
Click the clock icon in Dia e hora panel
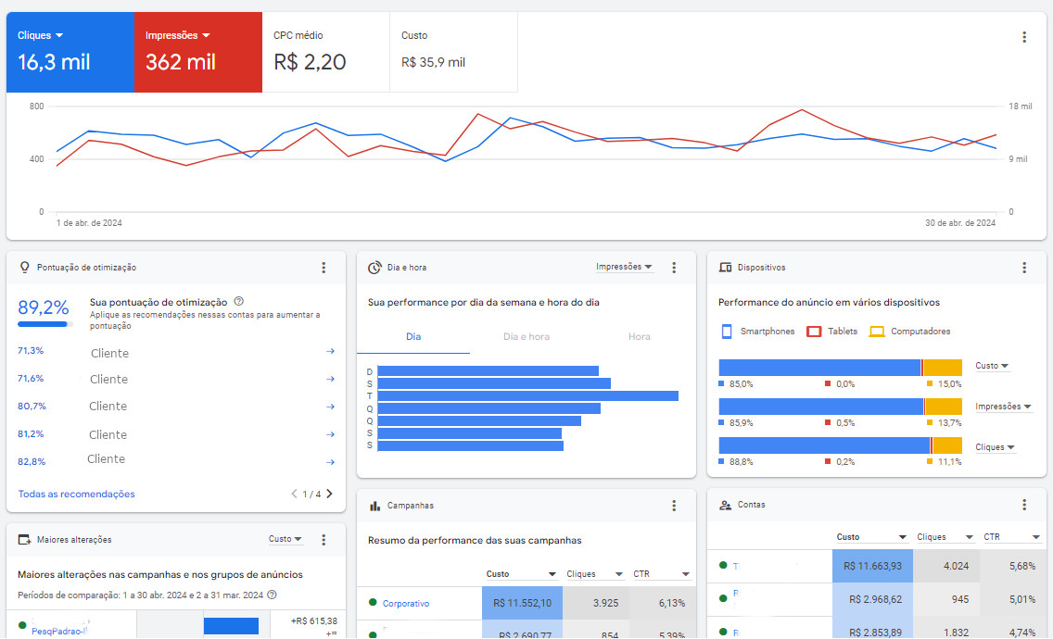click(374, 267)
